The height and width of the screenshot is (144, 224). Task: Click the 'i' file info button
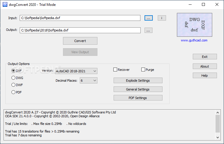click(162, 18)
